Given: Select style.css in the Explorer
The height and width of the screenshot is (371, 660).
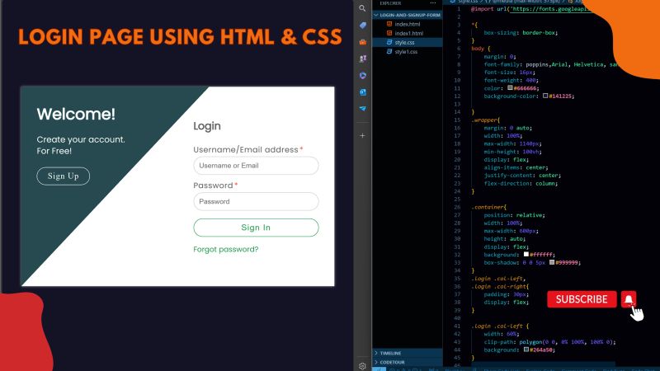Looking at the screenshot, I should tap(408, 43).
